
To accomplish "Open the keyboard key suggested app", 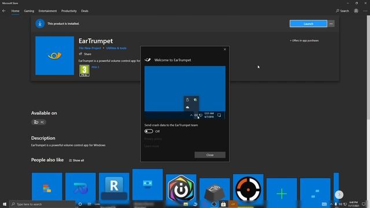I will (214, 190).
